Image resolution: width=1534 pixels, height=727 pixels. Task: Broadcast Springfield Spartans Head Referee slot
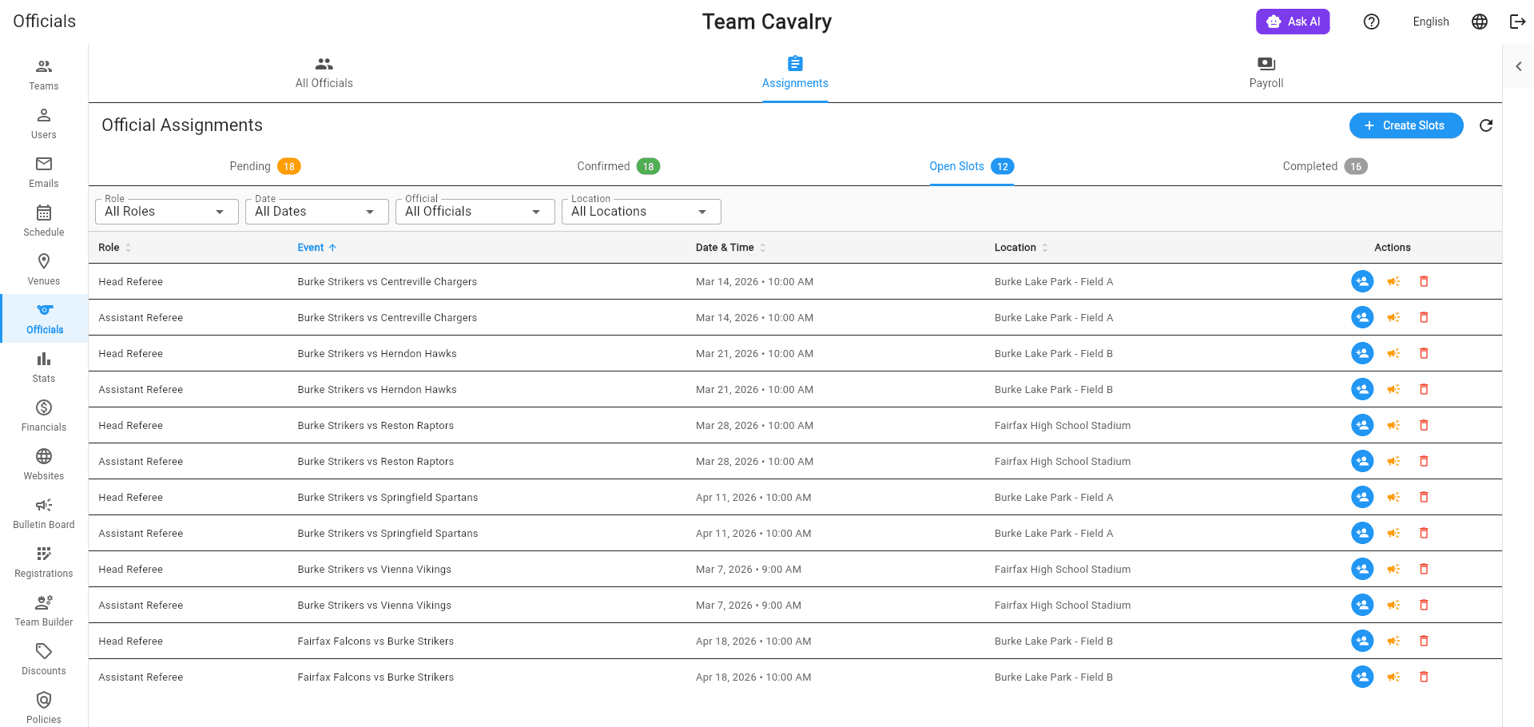click(1393, 497)
